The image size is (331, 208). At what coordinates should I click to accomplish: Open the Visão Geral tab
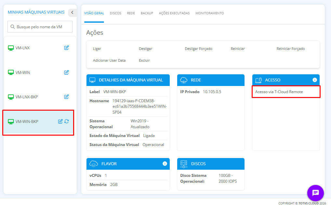(x=94, y=13)
